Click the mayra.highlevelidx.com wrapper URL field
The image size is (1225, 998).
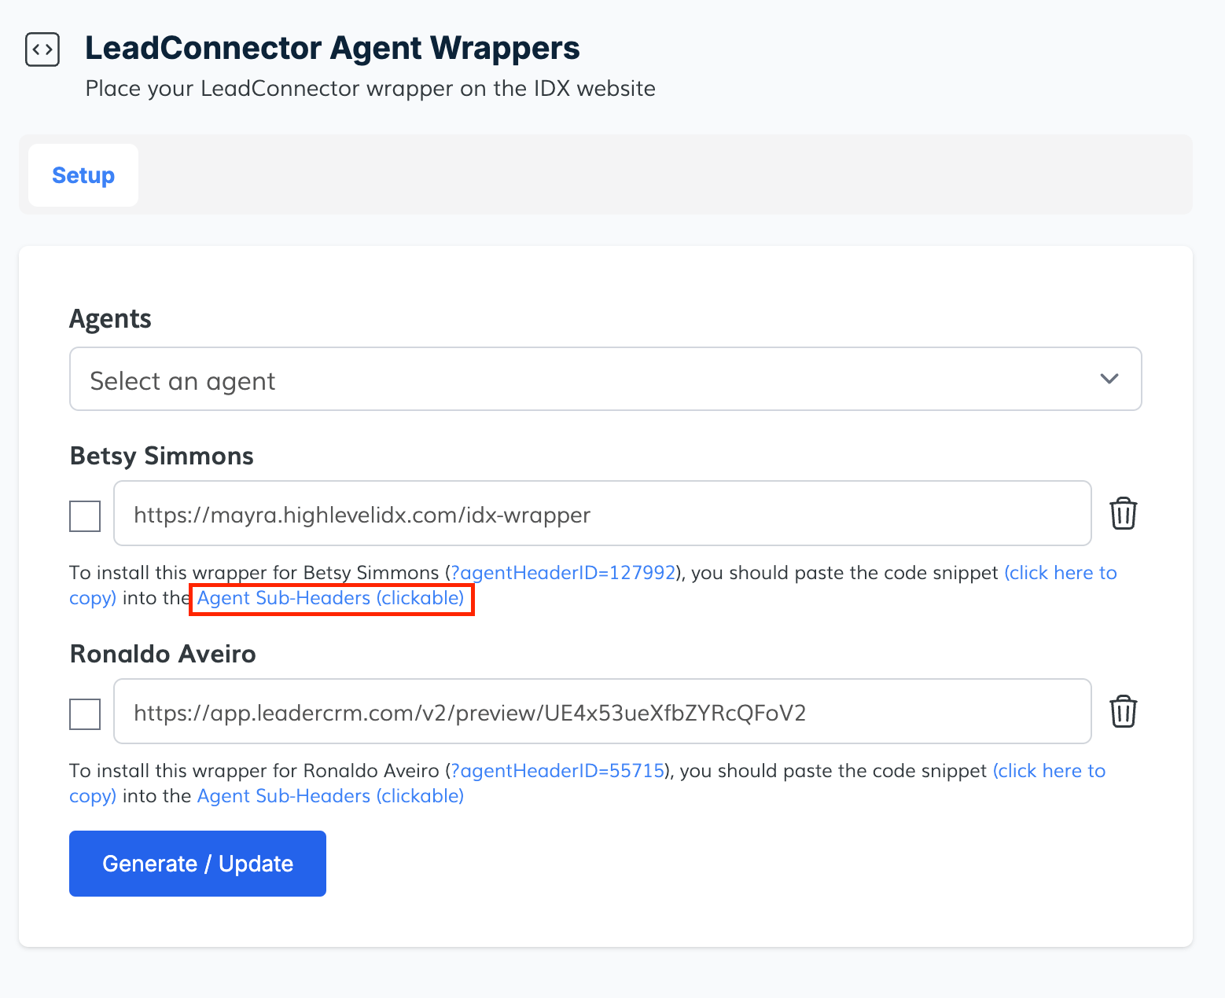tap(601, 514)
